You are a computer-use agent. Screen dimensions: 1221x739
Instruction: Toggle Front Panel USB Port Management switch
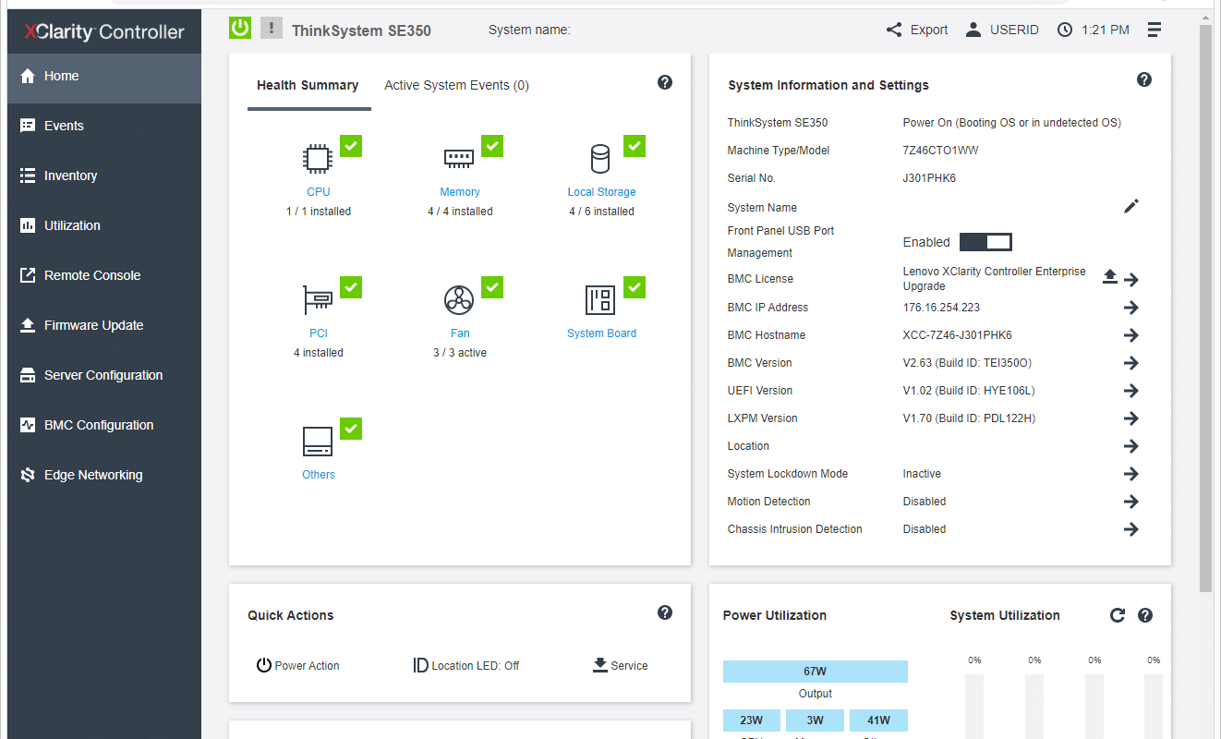click(985, 242)
